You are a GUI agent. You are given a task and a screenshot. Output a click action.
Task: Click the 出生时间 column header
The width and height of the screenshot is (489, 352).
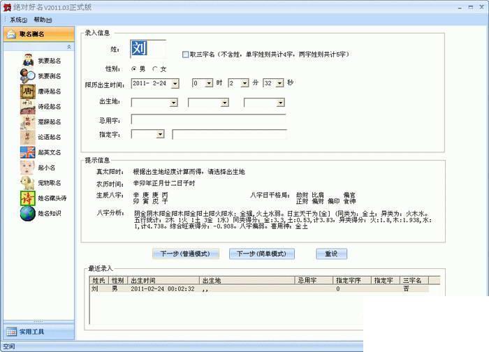click(x=163, y=280)
